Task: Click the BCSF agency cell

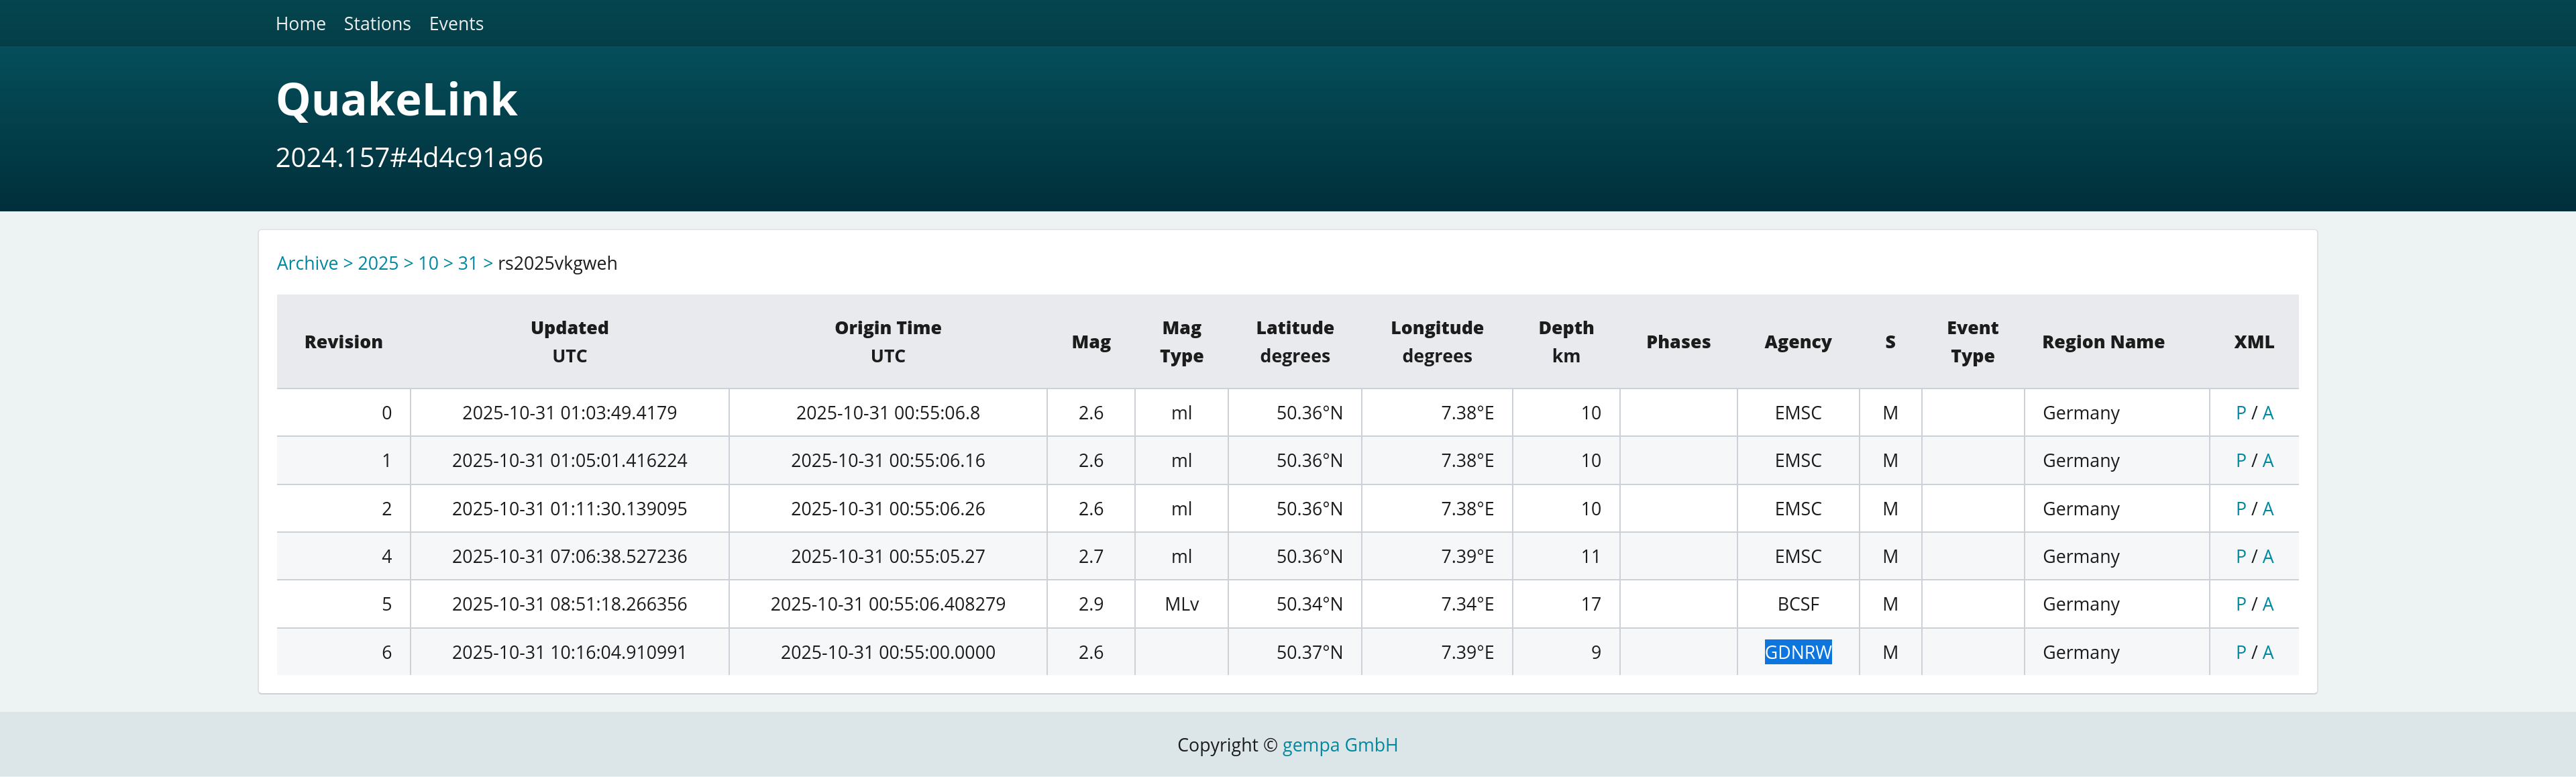Action: tap(1797, 604)
